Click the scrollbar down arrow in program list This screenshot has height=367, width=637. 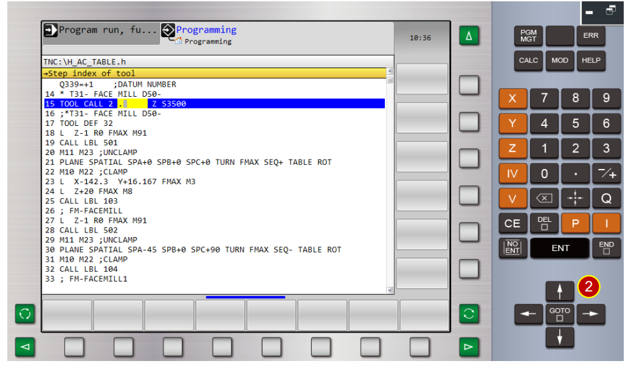point(389,290)
